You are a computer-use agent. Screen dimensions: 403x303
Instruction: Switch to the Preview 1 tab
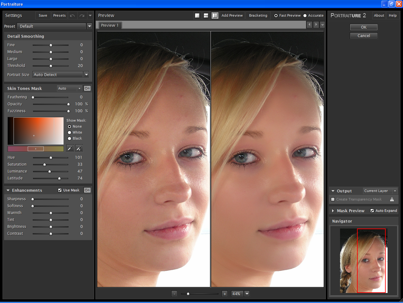[x=110, y=25]
